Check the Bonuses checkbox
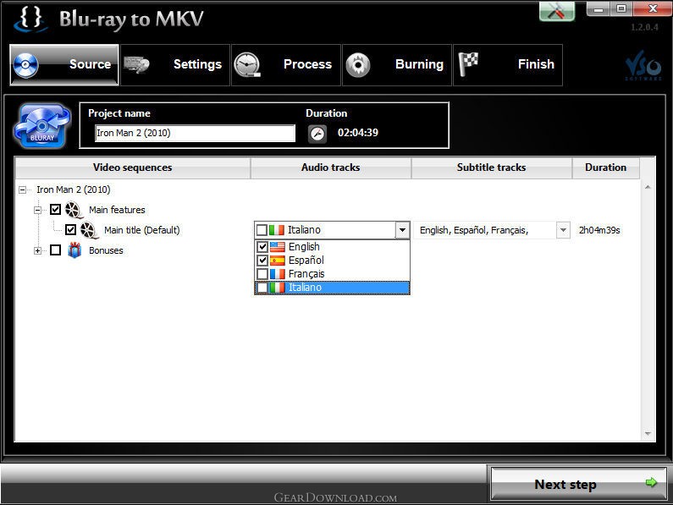 55,250
